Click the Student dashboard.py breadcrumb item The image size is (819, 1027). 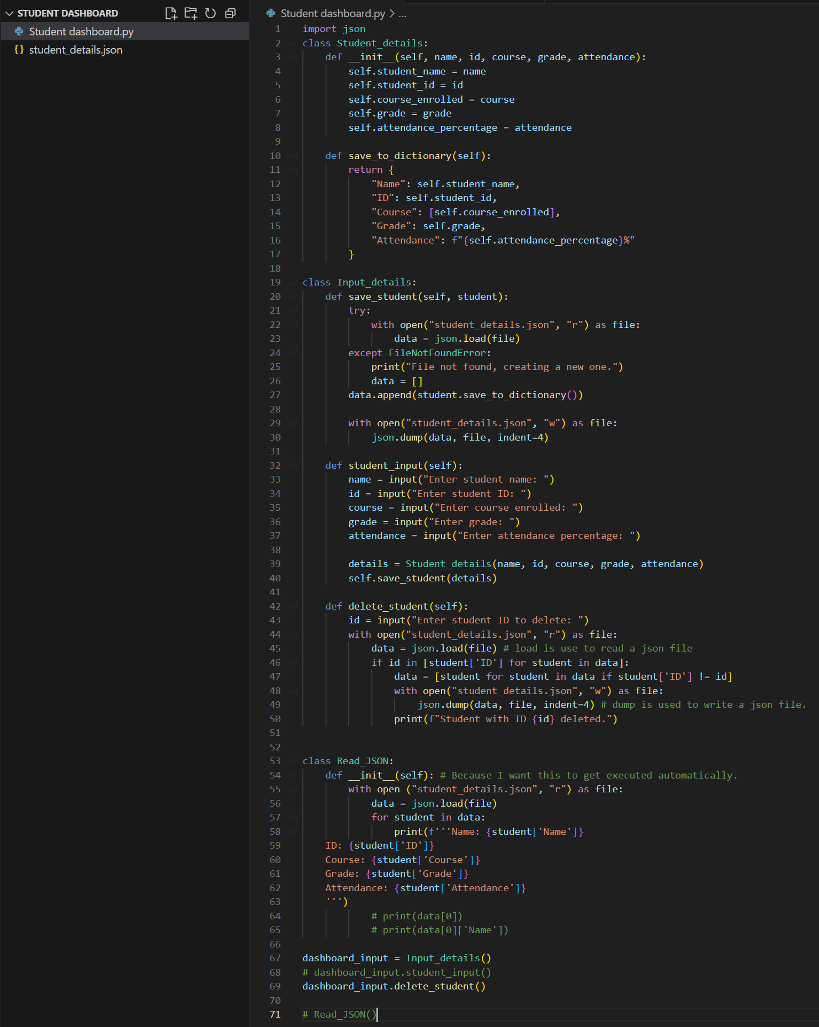click(x=333, y=13)
